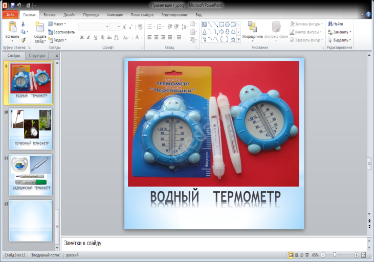Switch to Slide Sorter view in status bar
The width and height of the screenshot is (374, 262).
297,254
